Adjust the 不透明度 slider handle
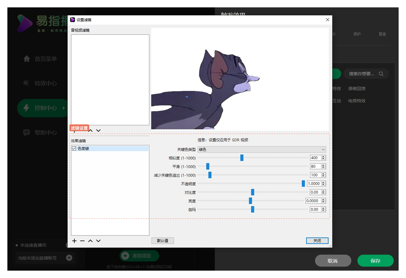406x278 pixels. 303,184
